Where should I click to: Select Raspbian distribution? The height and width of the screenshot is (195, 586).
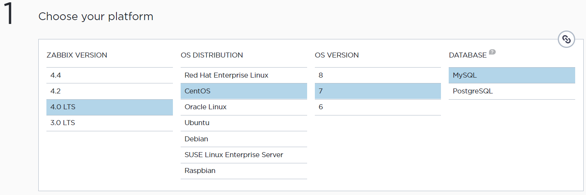[243, 171]
